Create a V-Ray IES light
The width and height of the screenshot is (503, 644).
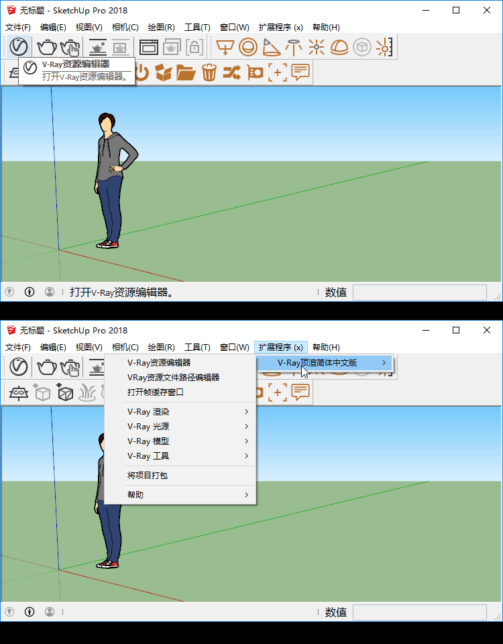coord(294,47)
